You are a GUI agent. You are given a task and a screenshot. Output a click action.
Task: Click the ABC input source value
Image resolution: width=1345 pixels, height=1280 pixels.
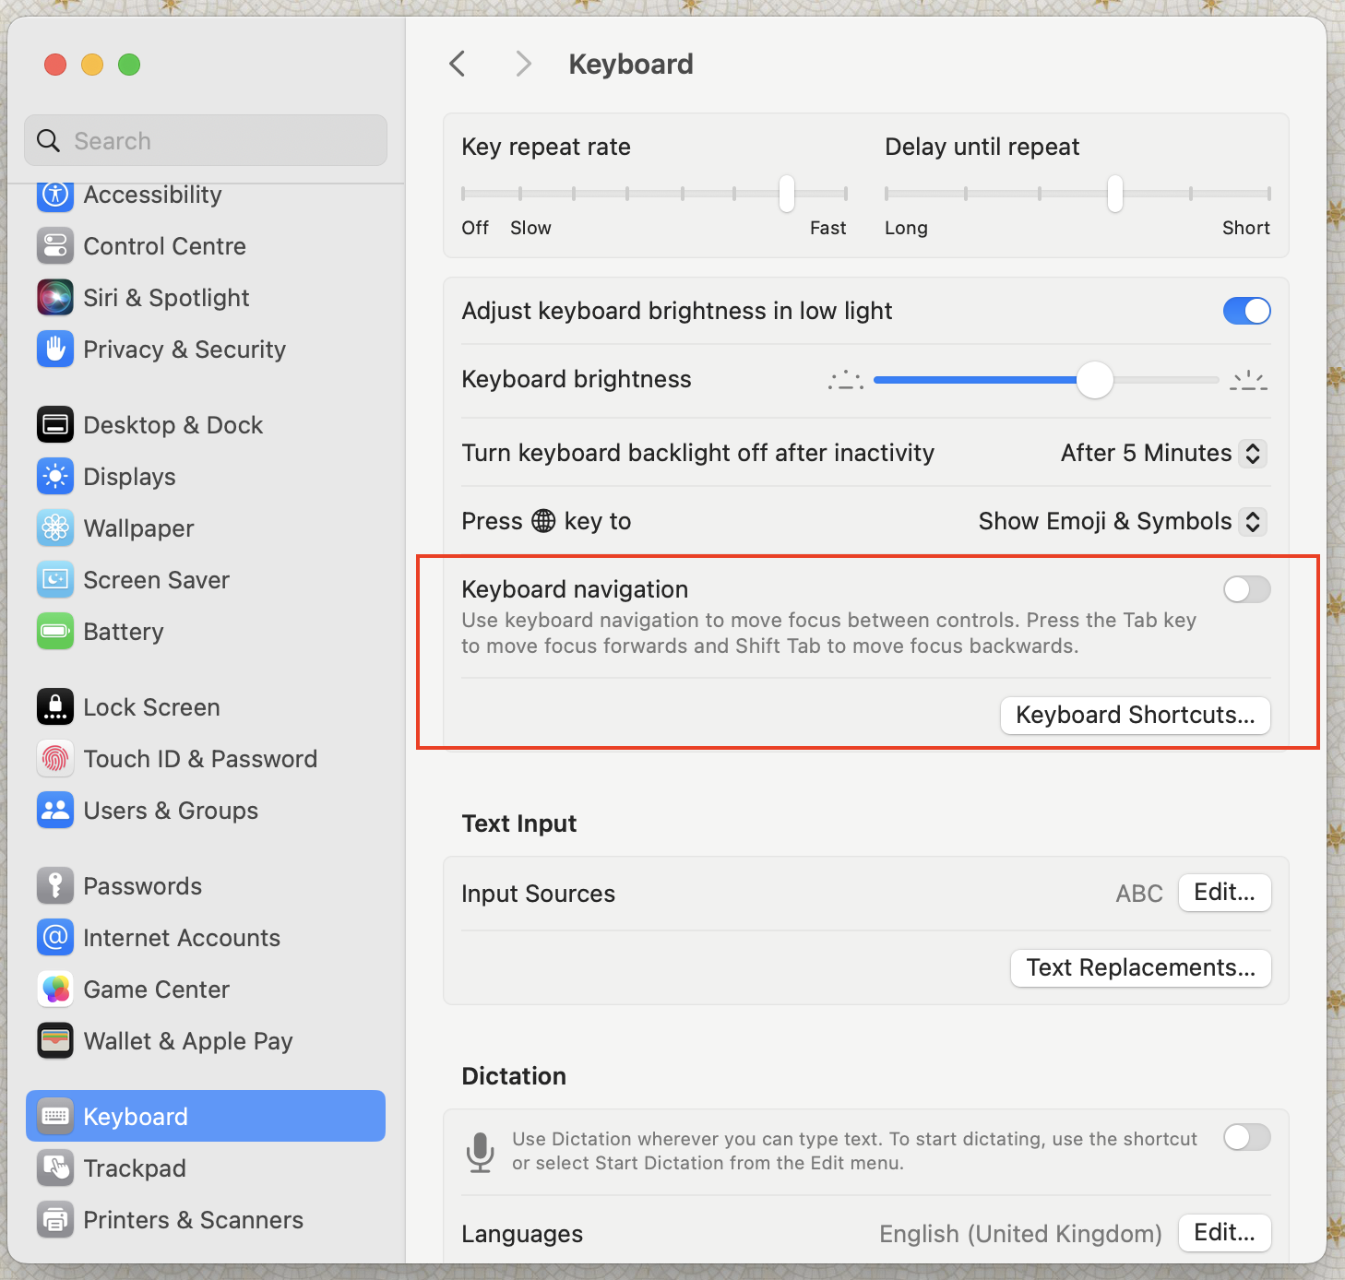(x=1139, y=894)
